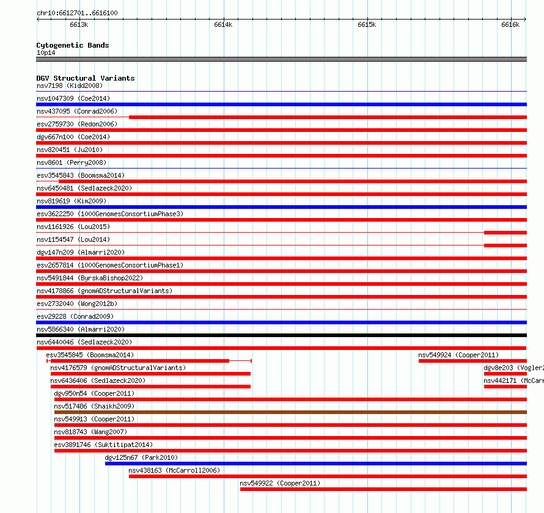Click the red bar under nsv442171
This screenshot has width=544, height=513.
pos(505,387)
